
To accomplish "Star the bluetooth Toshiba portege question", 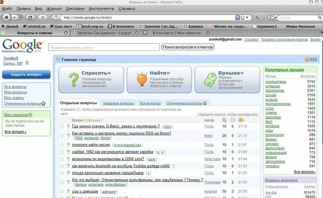I will [62, 166].
